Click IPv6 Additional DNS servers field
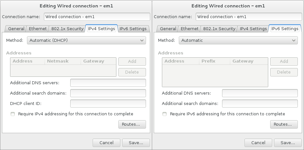 point(260,93)
